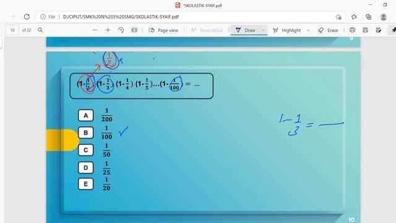Reload the PDF with the refresh icon
Screen dimensions: 396x223
[x=27, y=17]
